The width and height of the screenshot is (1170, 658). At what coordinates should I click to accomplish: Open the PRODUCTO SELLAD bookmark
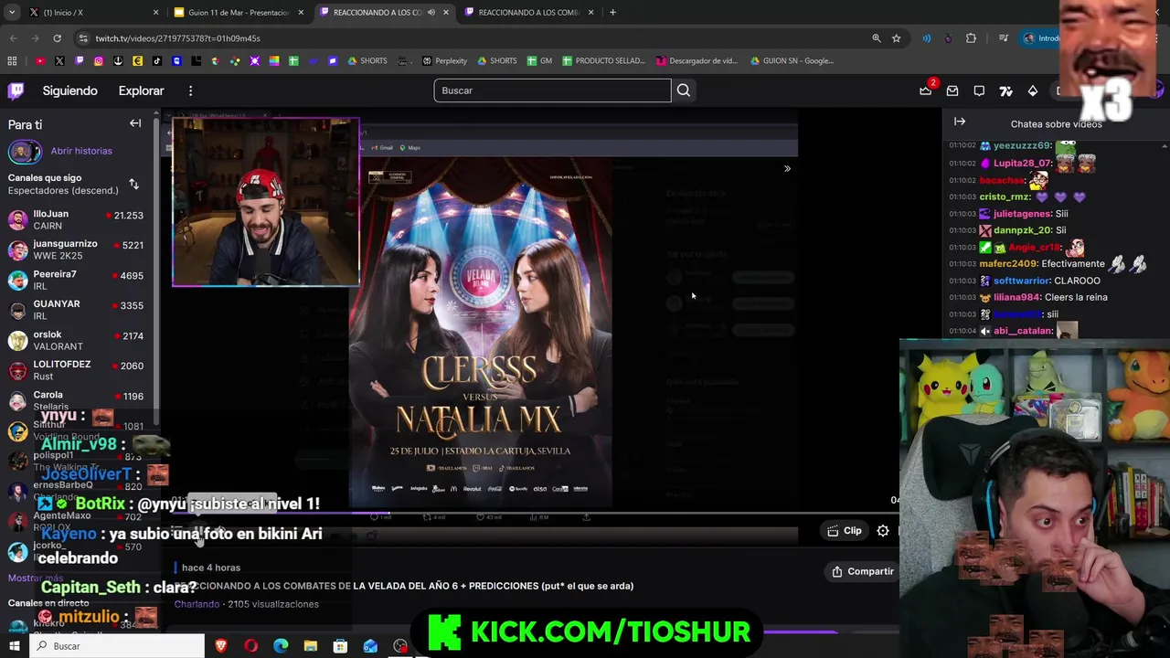[604, 61]
